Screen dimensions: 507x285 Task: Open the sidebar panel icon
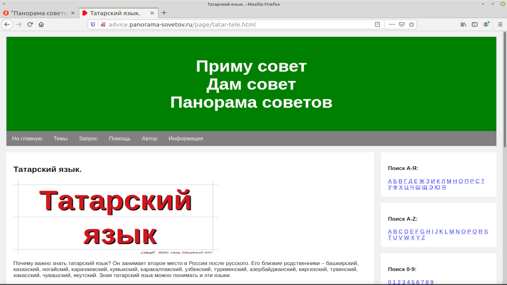(475, 24)
